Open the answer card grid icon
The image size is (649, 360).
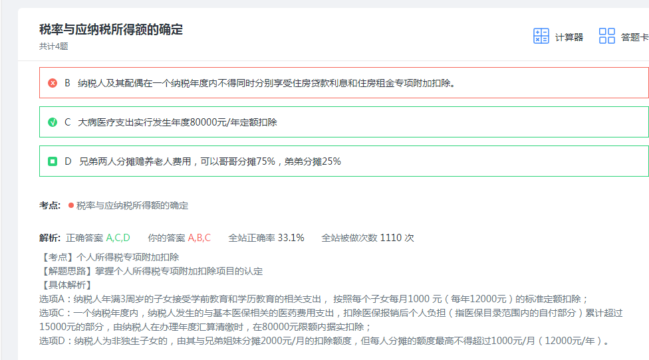coord(606,37)
